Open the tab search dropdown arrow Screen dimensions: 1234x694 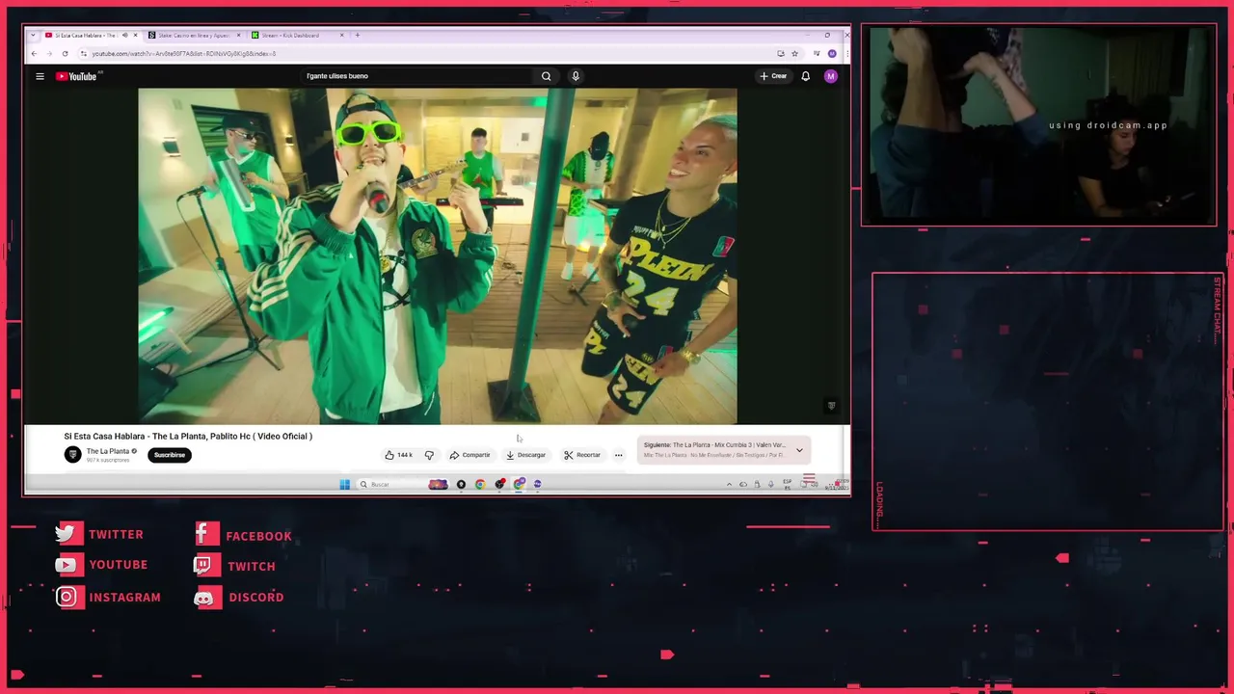pos(34,36)
